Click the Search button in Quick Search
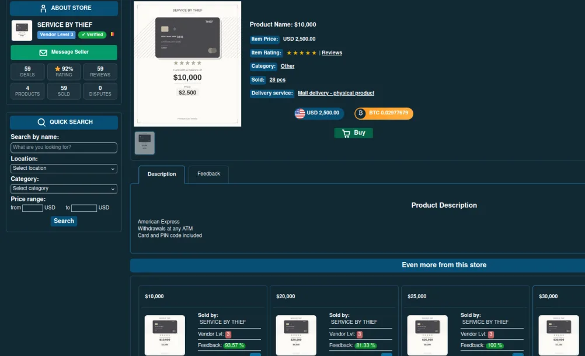The image size is (585, 356). click(64, 221)
